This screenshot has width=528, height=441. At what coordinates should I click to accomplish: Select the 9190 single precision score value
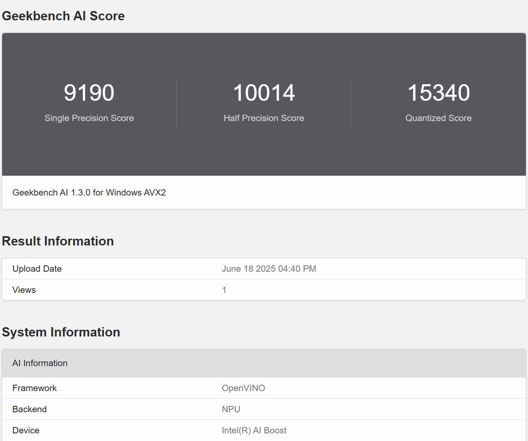89,93
